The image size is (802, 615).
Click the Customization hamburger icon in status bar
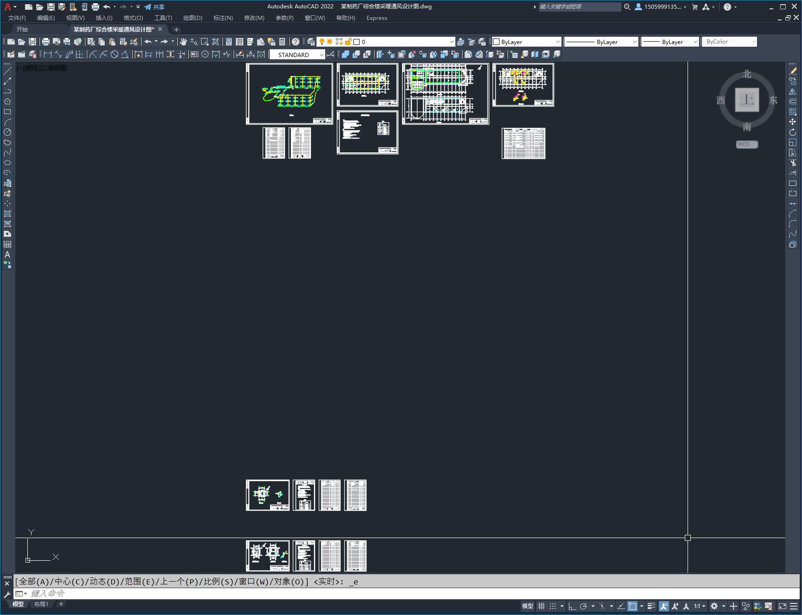coord(794,606)
